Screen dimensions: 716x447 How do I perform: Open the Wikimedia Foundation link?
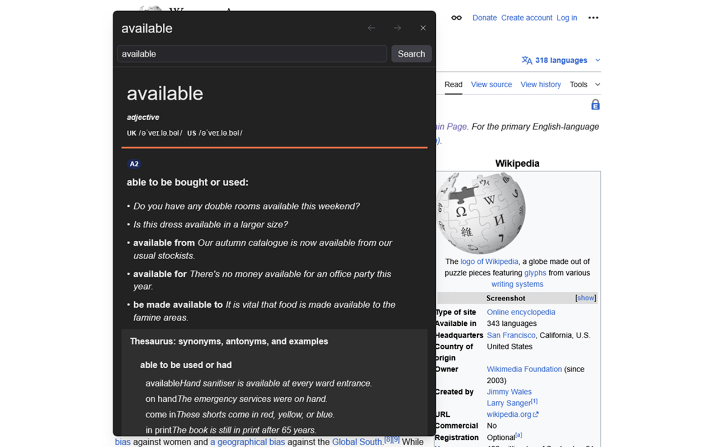click(524, 369)
